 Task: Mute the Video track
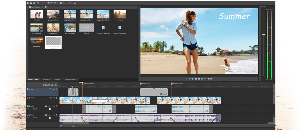tap(53, 98)
